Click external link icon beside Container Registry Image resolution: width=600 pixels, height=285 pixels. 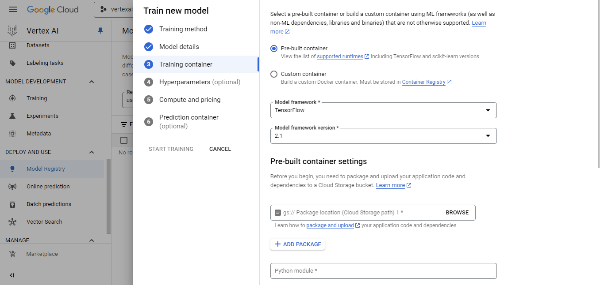pyautogui.click(x=449, y=82)
